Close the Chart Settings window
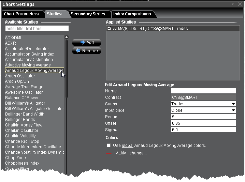 [240, 4]
